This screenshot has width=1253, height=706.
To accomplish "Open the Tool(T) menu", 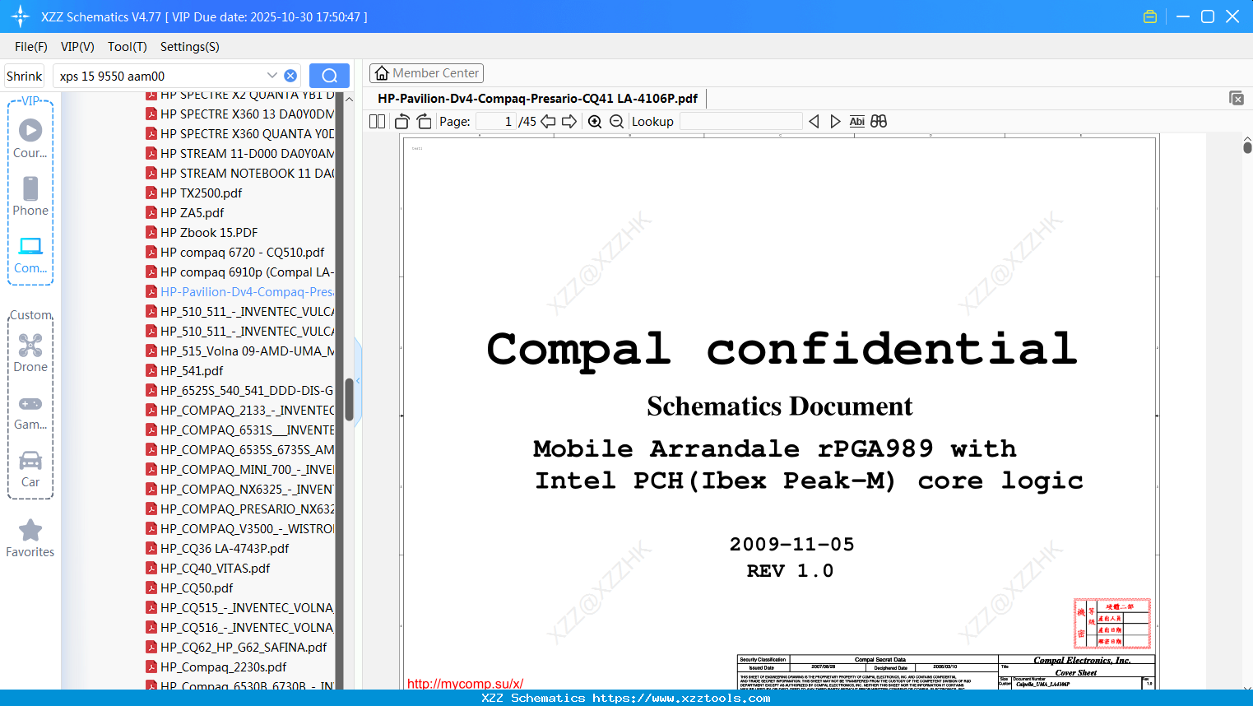I will (x=128, y=47).
